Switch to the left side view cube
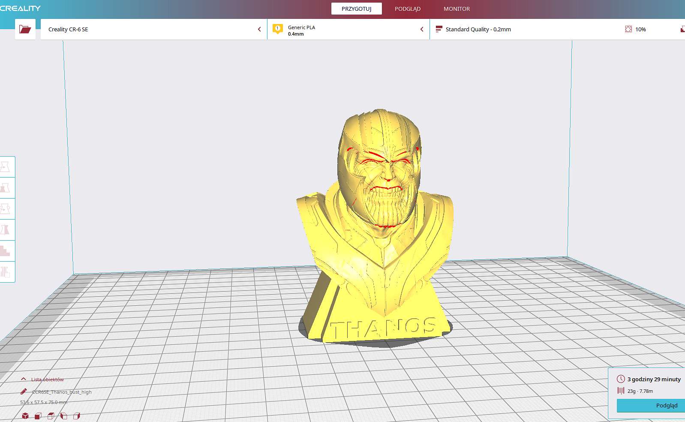This screenshot has width=685, height=422. 64,416
